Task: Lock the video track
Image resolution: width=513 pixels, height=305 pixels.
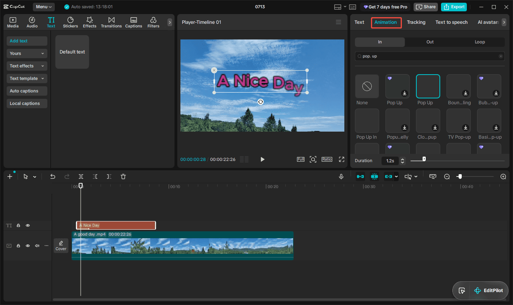Action: point(18,246)
